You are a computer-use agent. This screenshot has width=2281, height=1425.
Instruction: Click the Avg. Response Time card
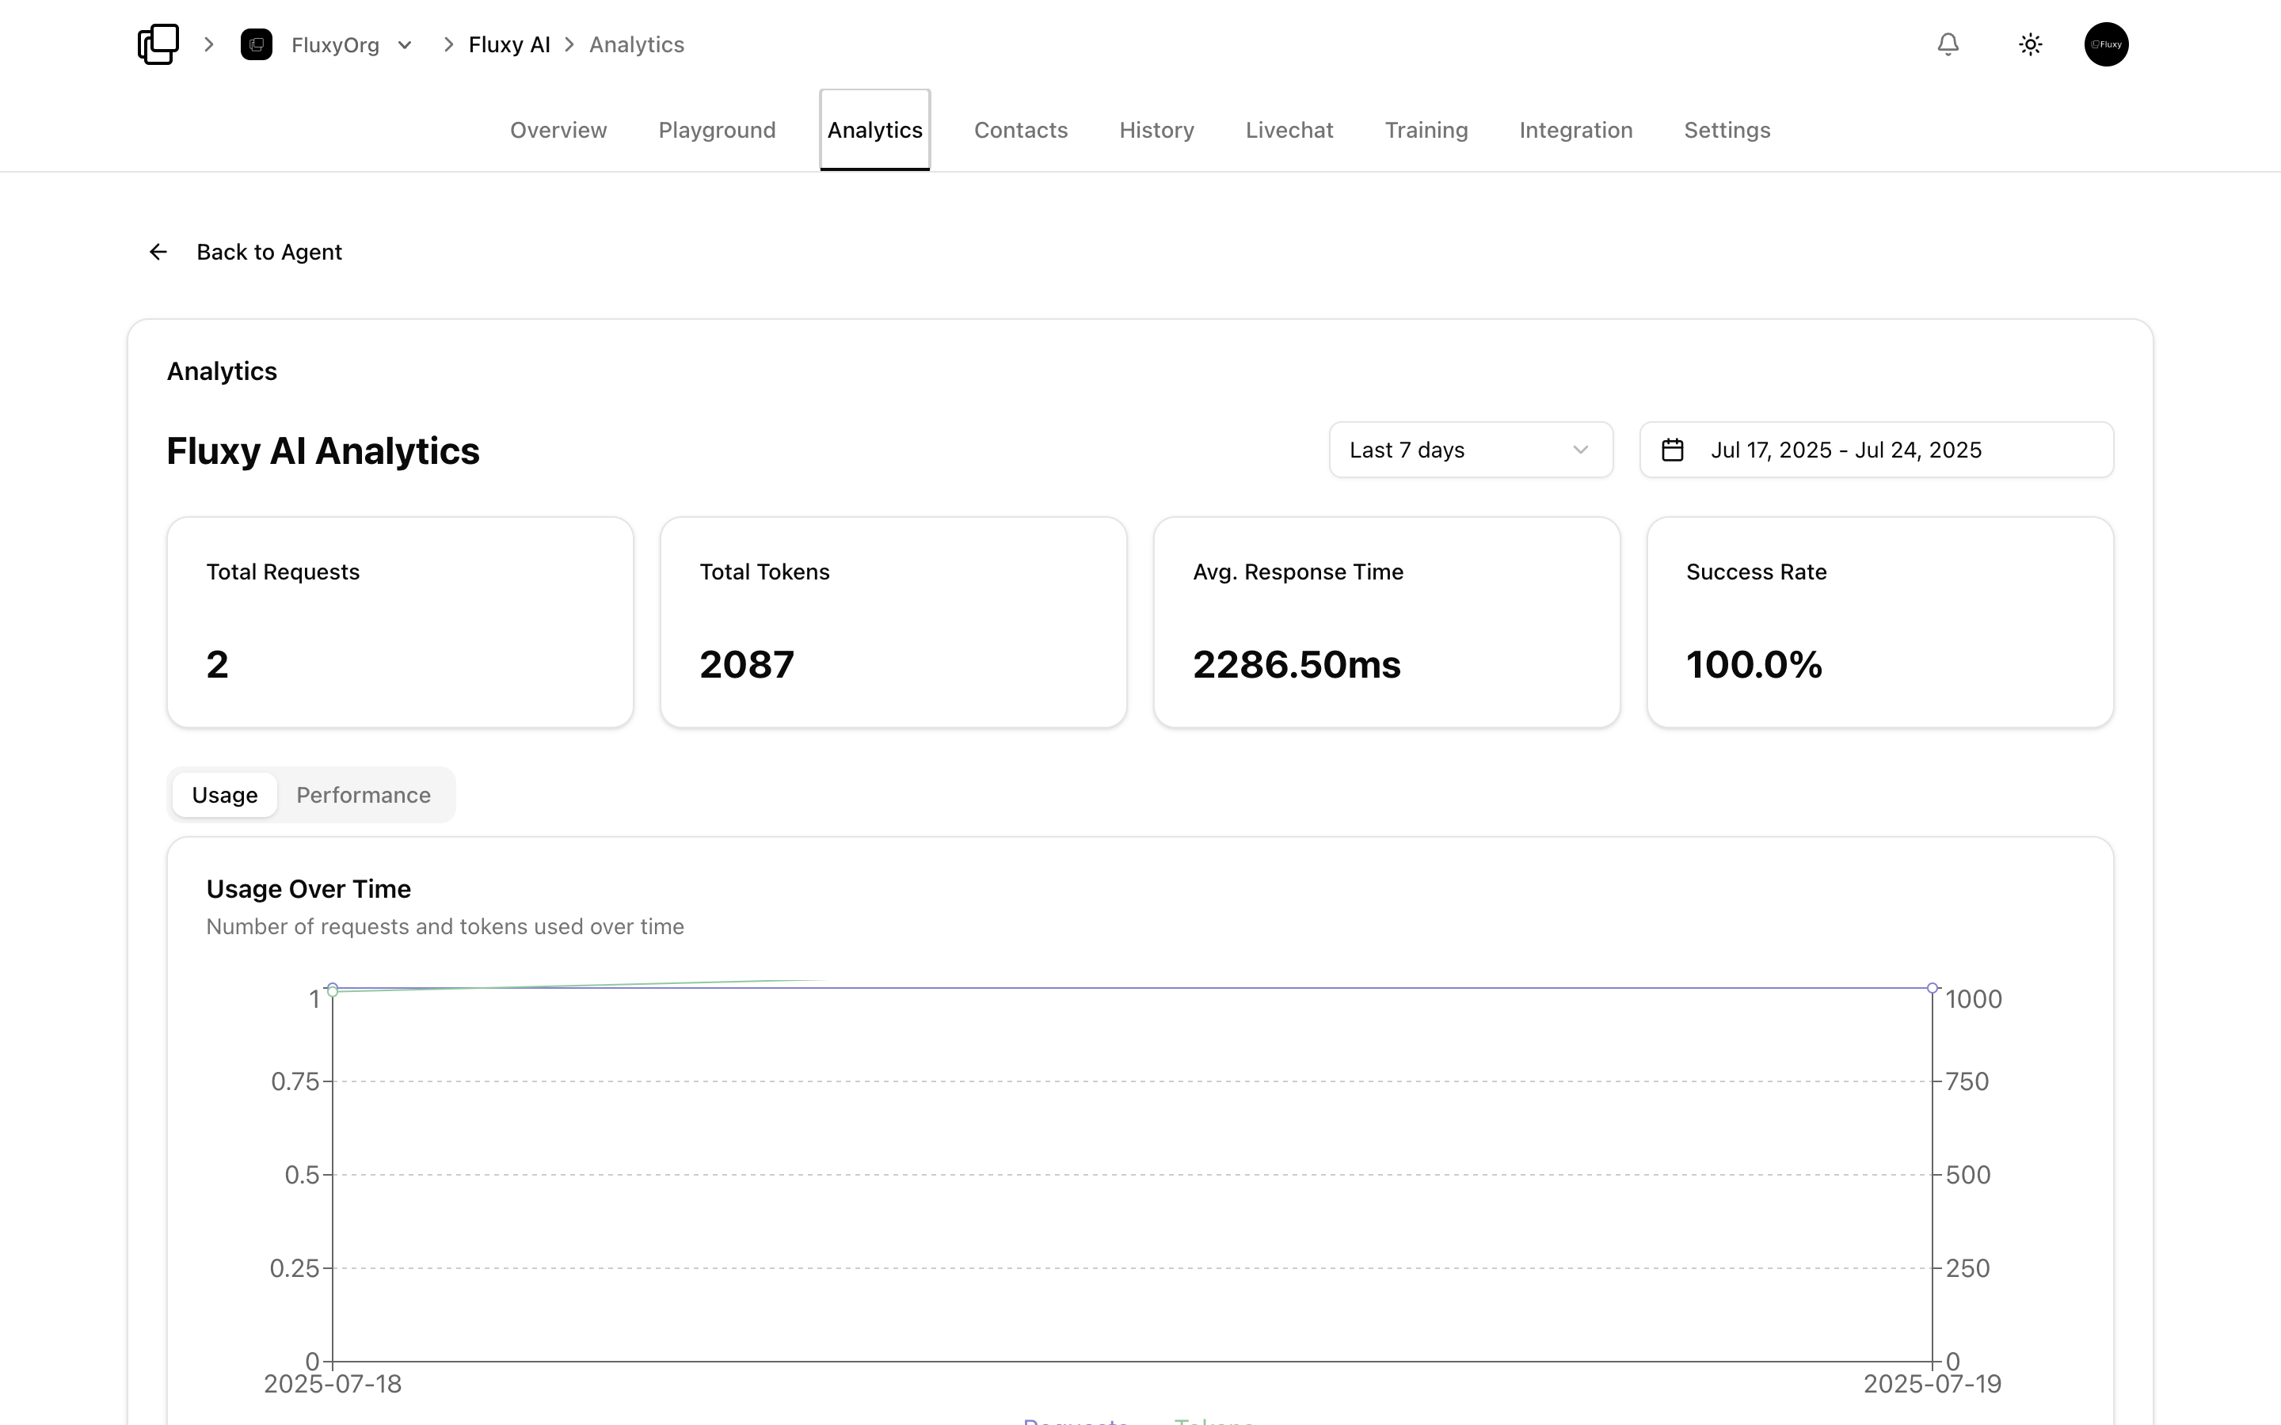[1387, 622]
